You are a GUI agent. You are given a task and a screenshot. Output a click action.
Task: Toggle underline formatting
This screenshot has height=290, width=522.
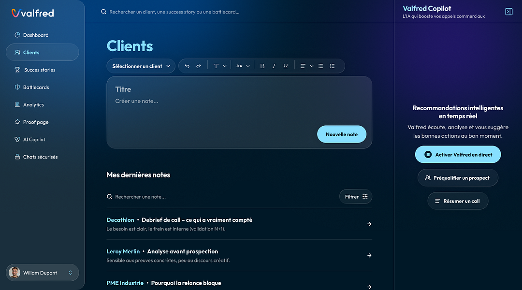tap(285, 66)
